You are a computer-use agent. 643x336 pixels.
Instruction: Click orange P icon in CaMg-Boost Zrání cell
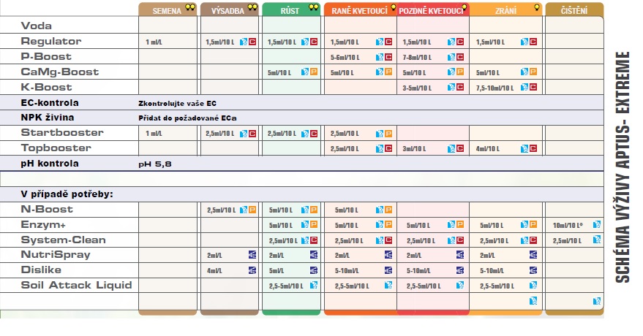[533, 72]
